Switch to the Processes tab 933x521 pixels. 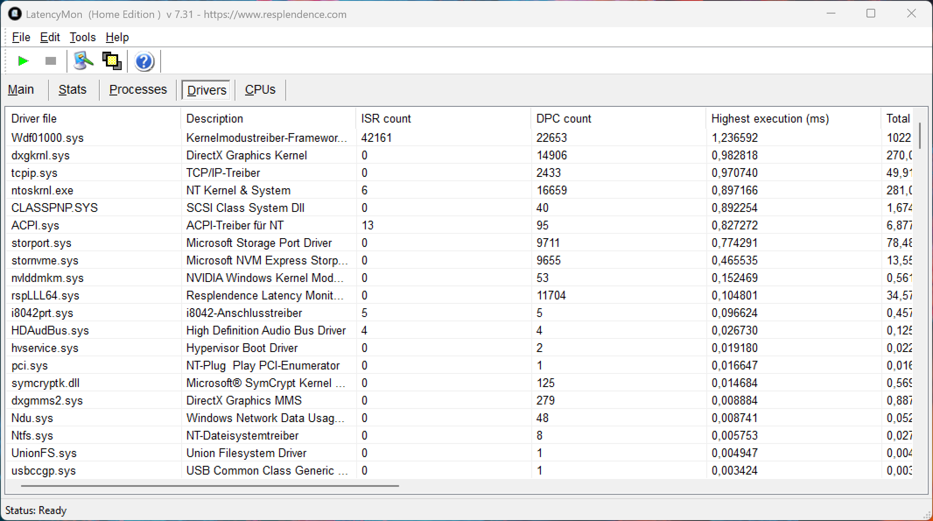pyautogui.click(x=138, y=90)
